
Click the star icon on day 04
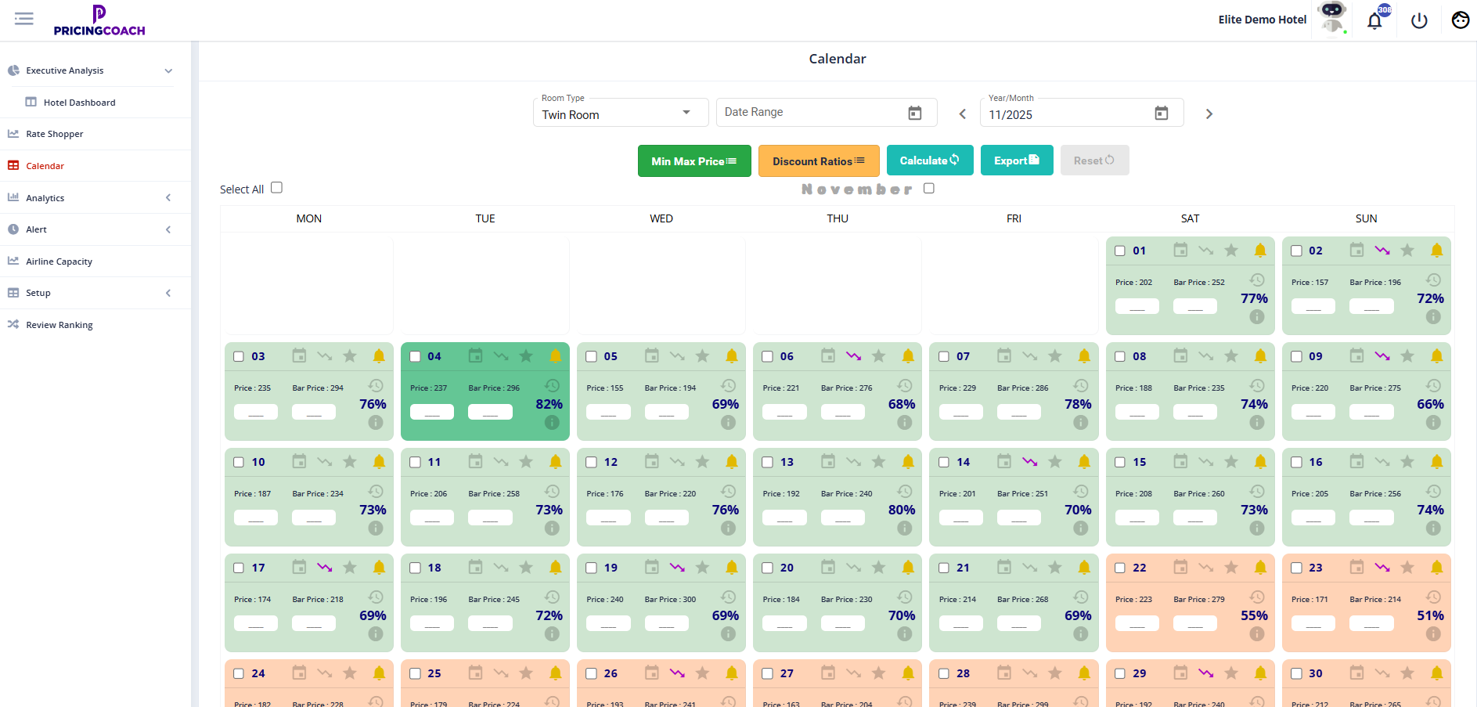(526, 356)
